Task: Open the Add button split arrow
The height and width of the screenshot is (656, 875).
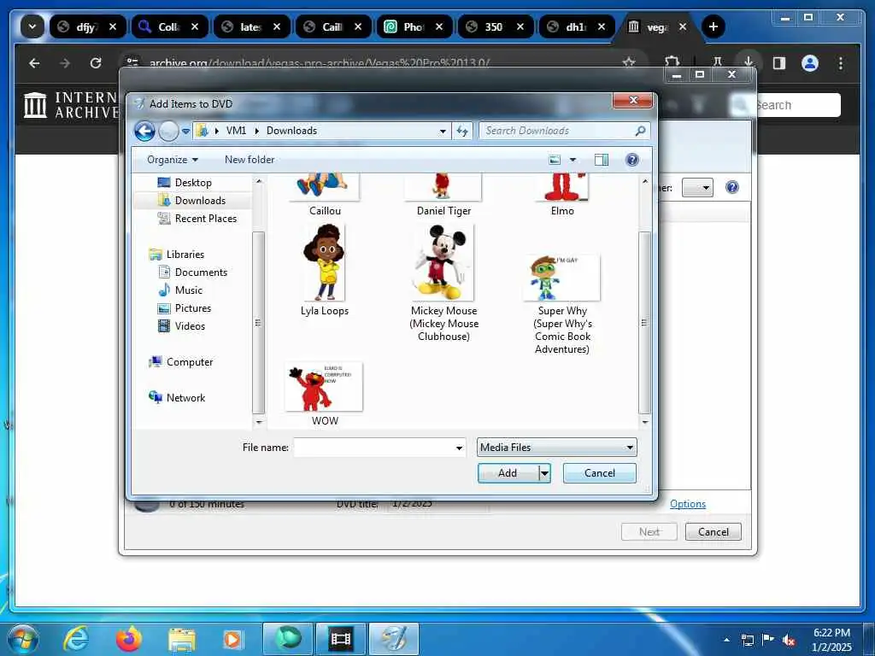Action: (544, 473)
